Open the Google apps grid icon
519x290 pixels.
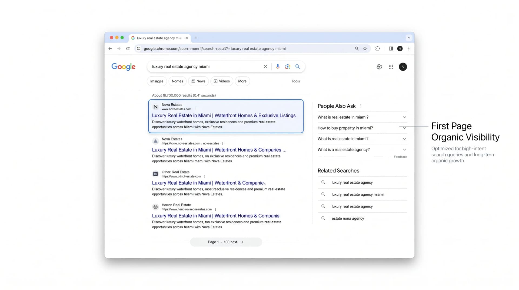tap(391, 67)
